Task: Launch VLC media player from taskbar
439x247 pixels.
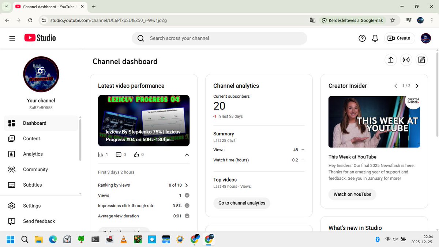Action: pos(124,239)
